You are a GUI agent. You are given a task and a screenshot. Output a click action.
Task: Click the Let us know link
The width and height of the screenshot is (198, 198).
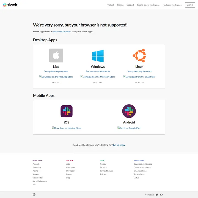[x=119, y=145]
